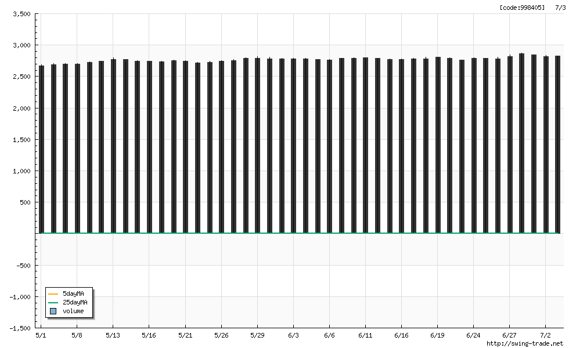Click the 5/16 date label
Image resolution: width=569 pixels, height=348 pixels.
[x=149, y=335]
